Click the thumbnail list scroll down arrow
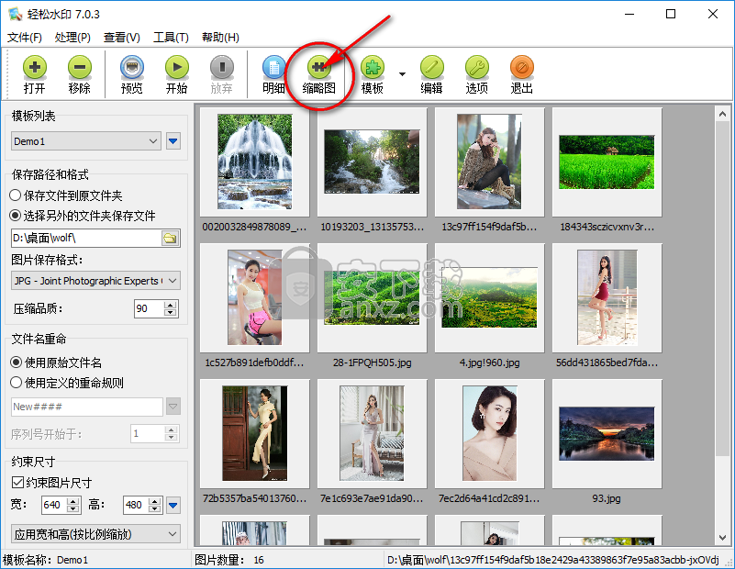 [x=722, y=538]
